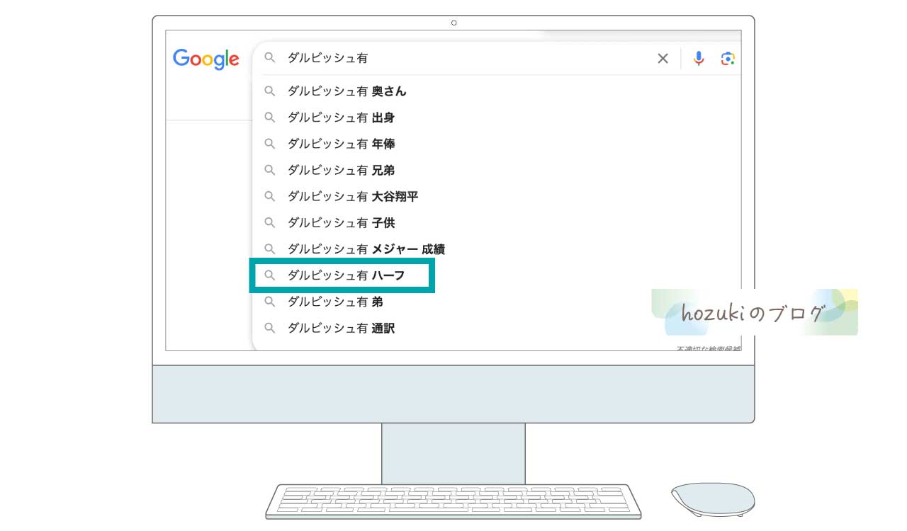
Task: Choose suggestion ダルビッシュ有 ハーフ
Action: [x=497, y=275]
